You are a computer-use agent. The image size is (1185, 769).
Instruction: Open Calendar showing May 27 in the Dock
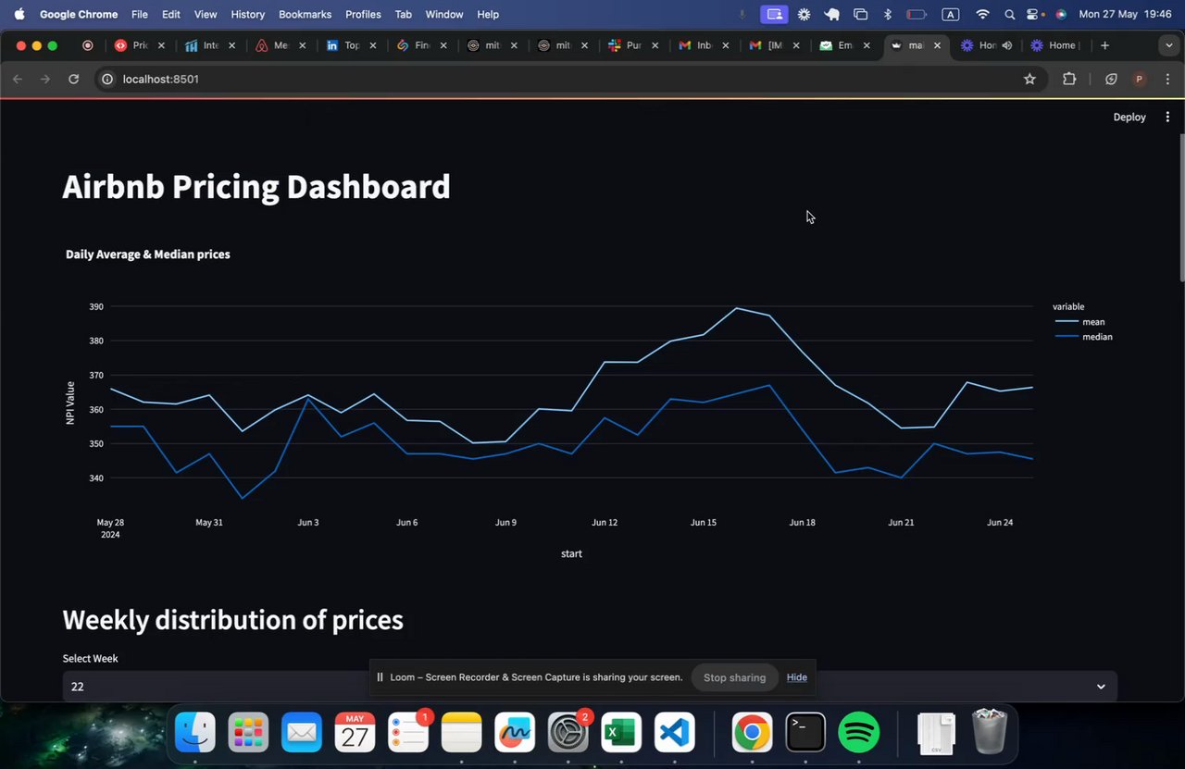coord(355,733)
